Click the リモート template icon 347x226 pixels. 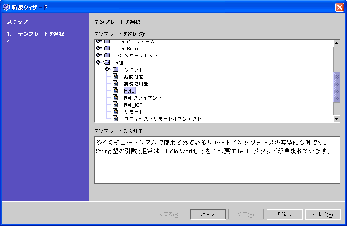tap(115, 111)
